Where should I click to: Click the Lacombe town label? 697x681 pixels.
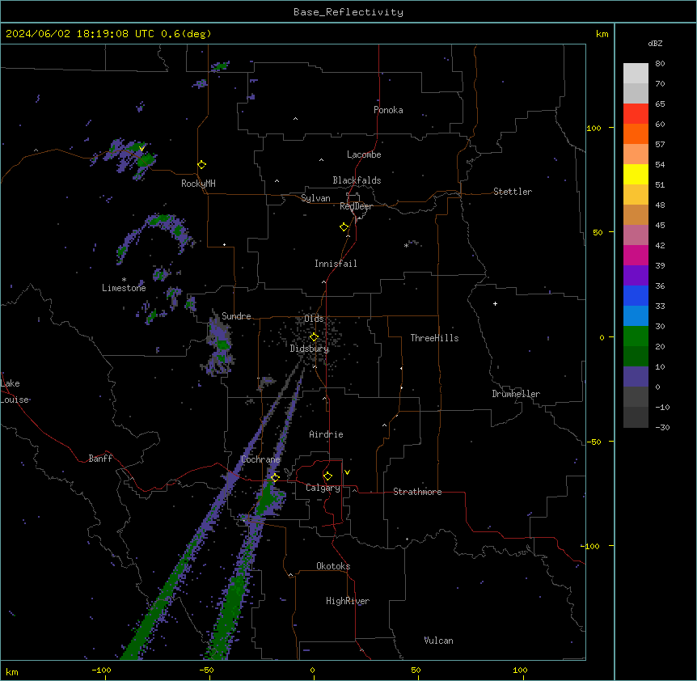(364, 154)
